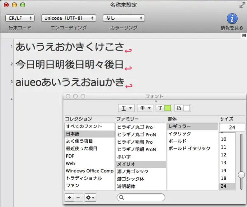Open the strikethrough style menu in font panel

pyautogui.click(x=145, y=108)
